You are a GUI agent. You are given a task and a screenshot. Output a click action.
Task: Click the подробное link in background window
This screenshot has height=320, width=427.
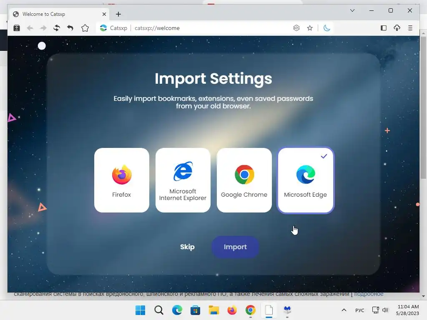point(369,294)
